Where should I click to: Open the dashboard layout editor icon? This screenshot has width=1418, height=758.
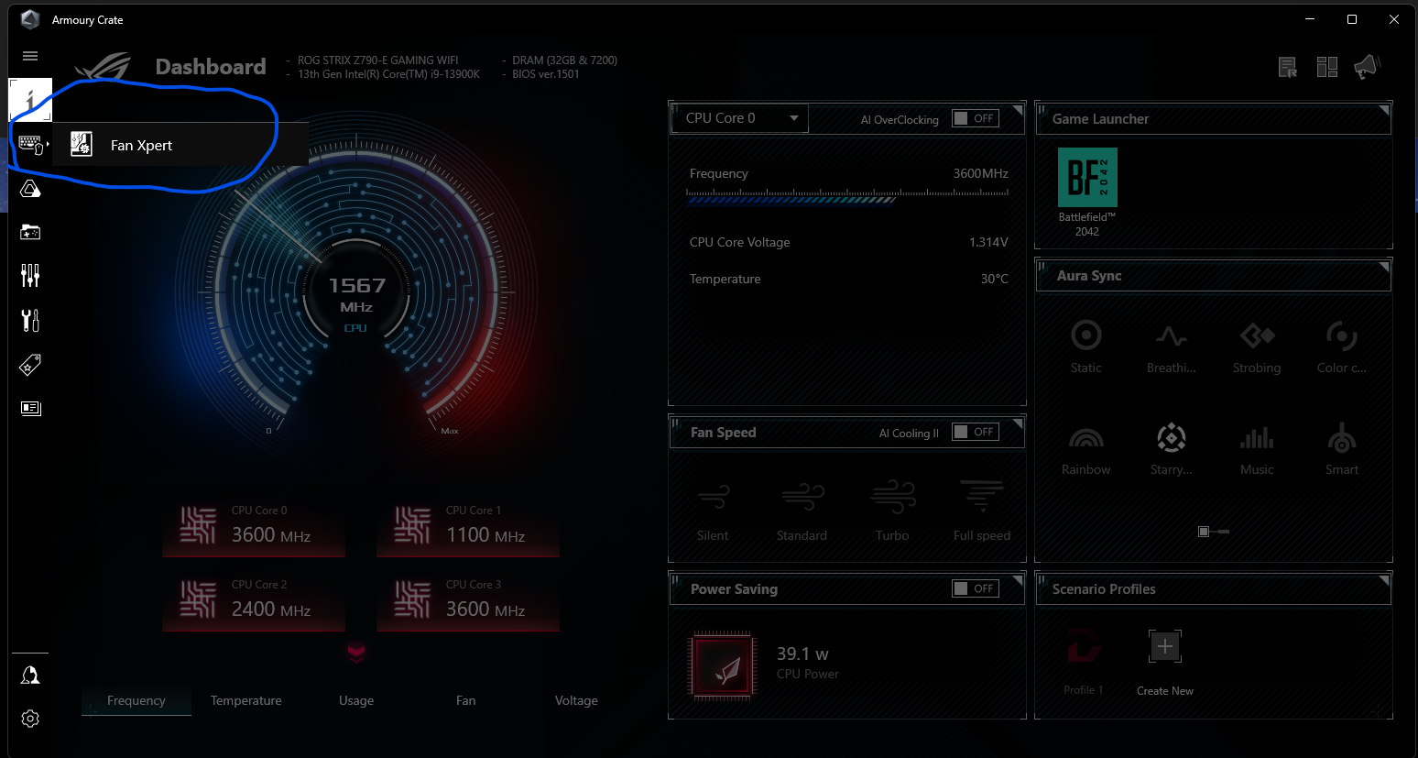point(1326,66)
